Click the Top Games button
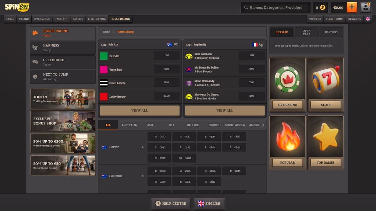 (x=326, y=163)
